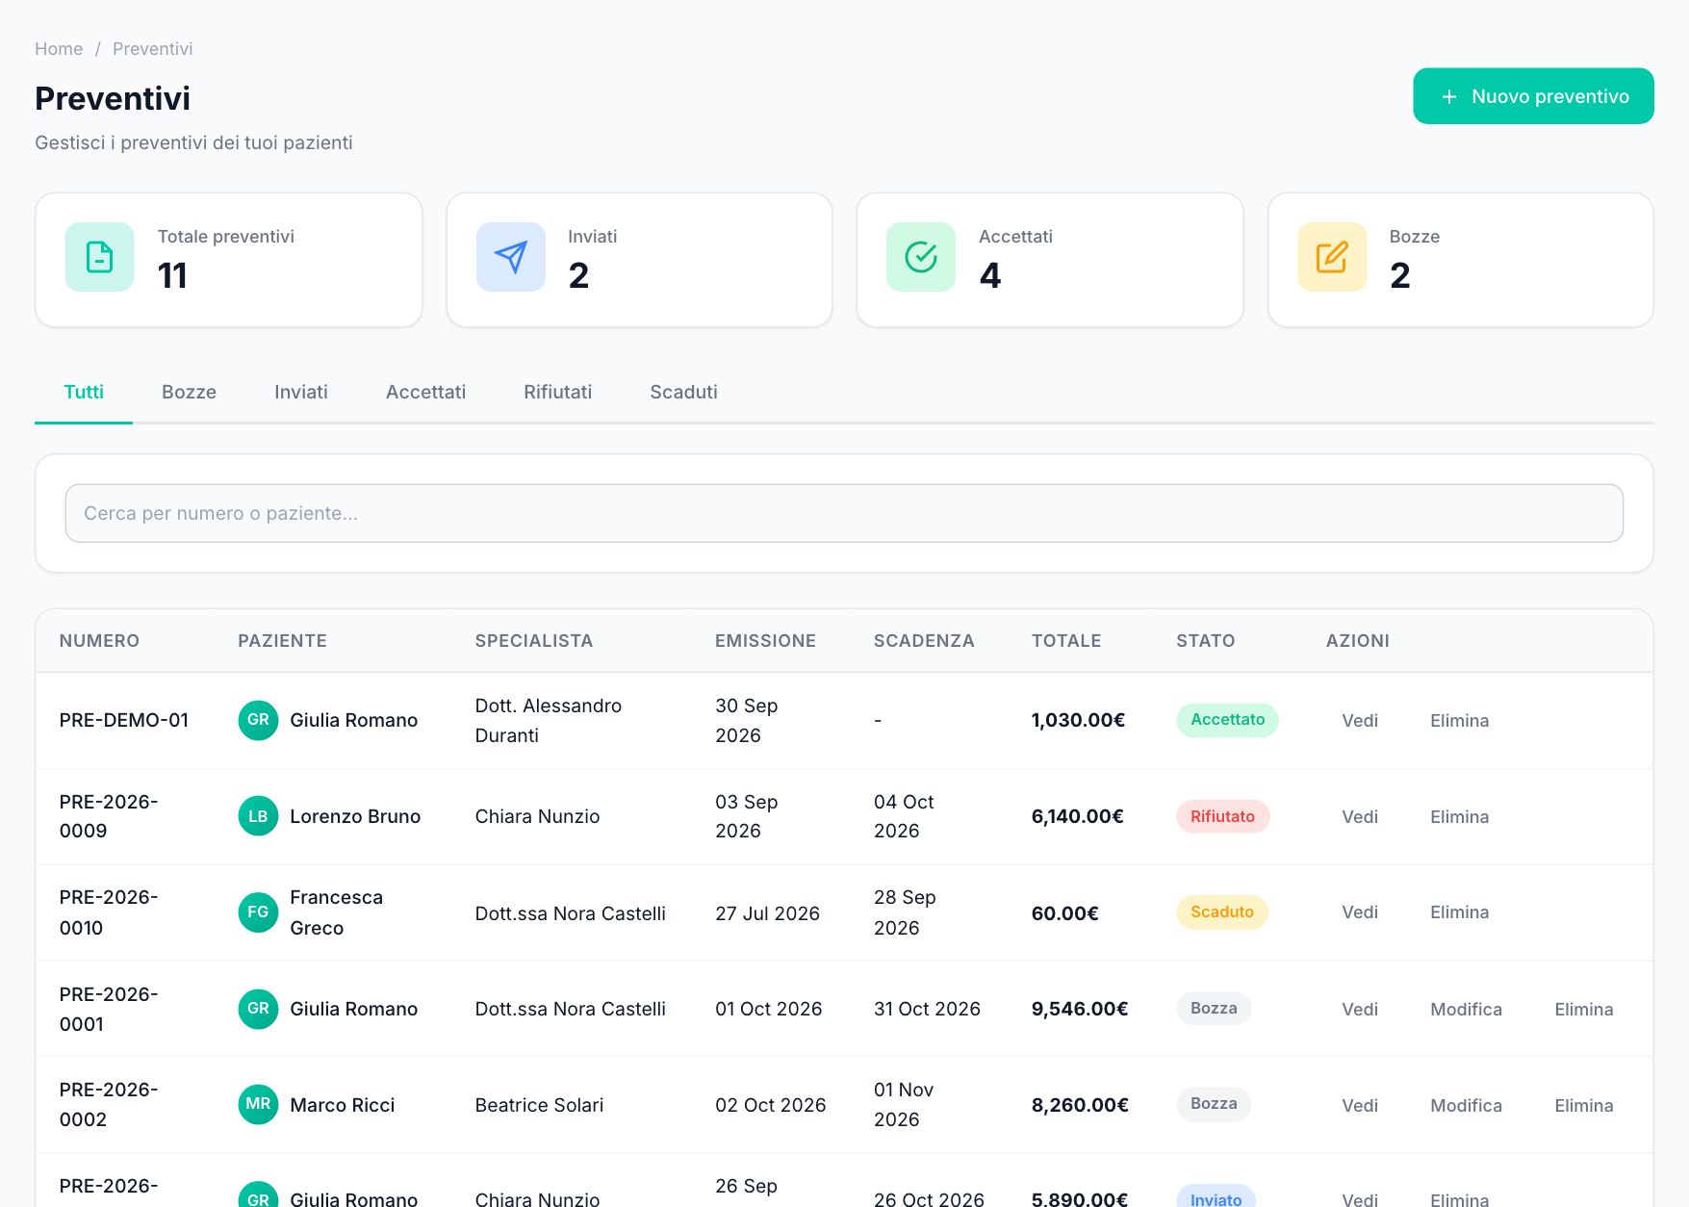Filter by the Rifiutati tab
The width and height of the screenshot is (1689, 1207).
(557, 392)
